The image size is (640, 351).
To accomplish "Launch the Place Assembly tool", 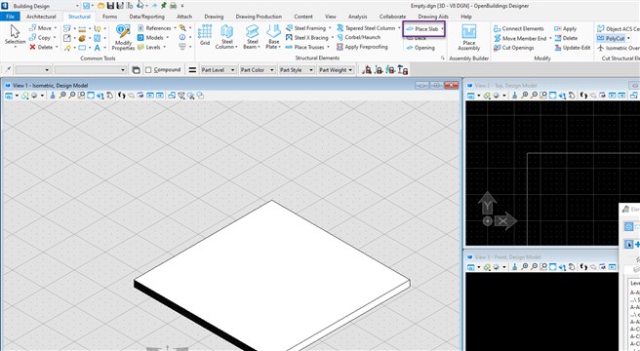I will pyautogui.click(x=469, y=37).
